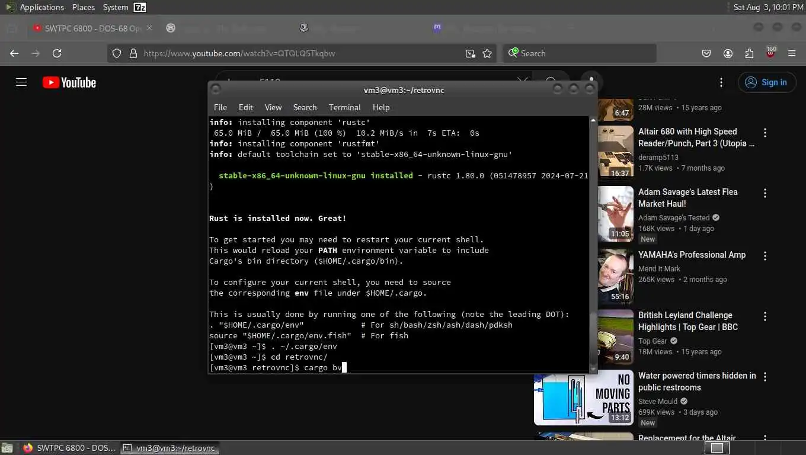
Task: Open options for British Leyland Challenge video
Action: [765, 316]
